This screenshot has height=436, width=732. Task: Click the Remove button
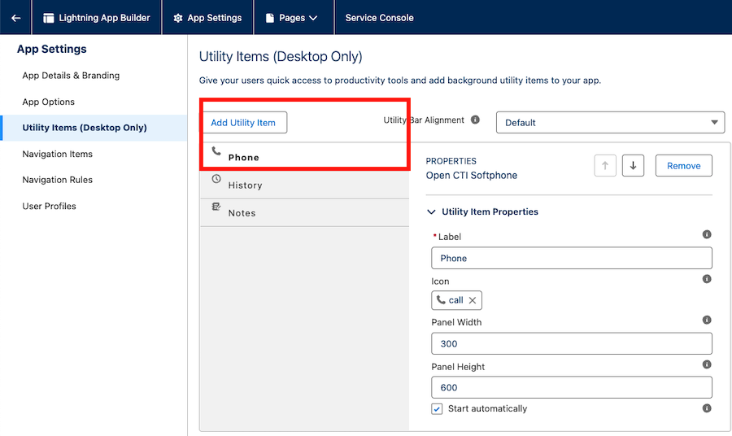(683, 165)
